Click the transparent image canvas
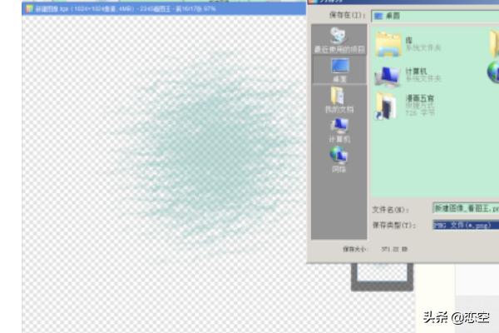Screen dimensions: 499x333 164,174
